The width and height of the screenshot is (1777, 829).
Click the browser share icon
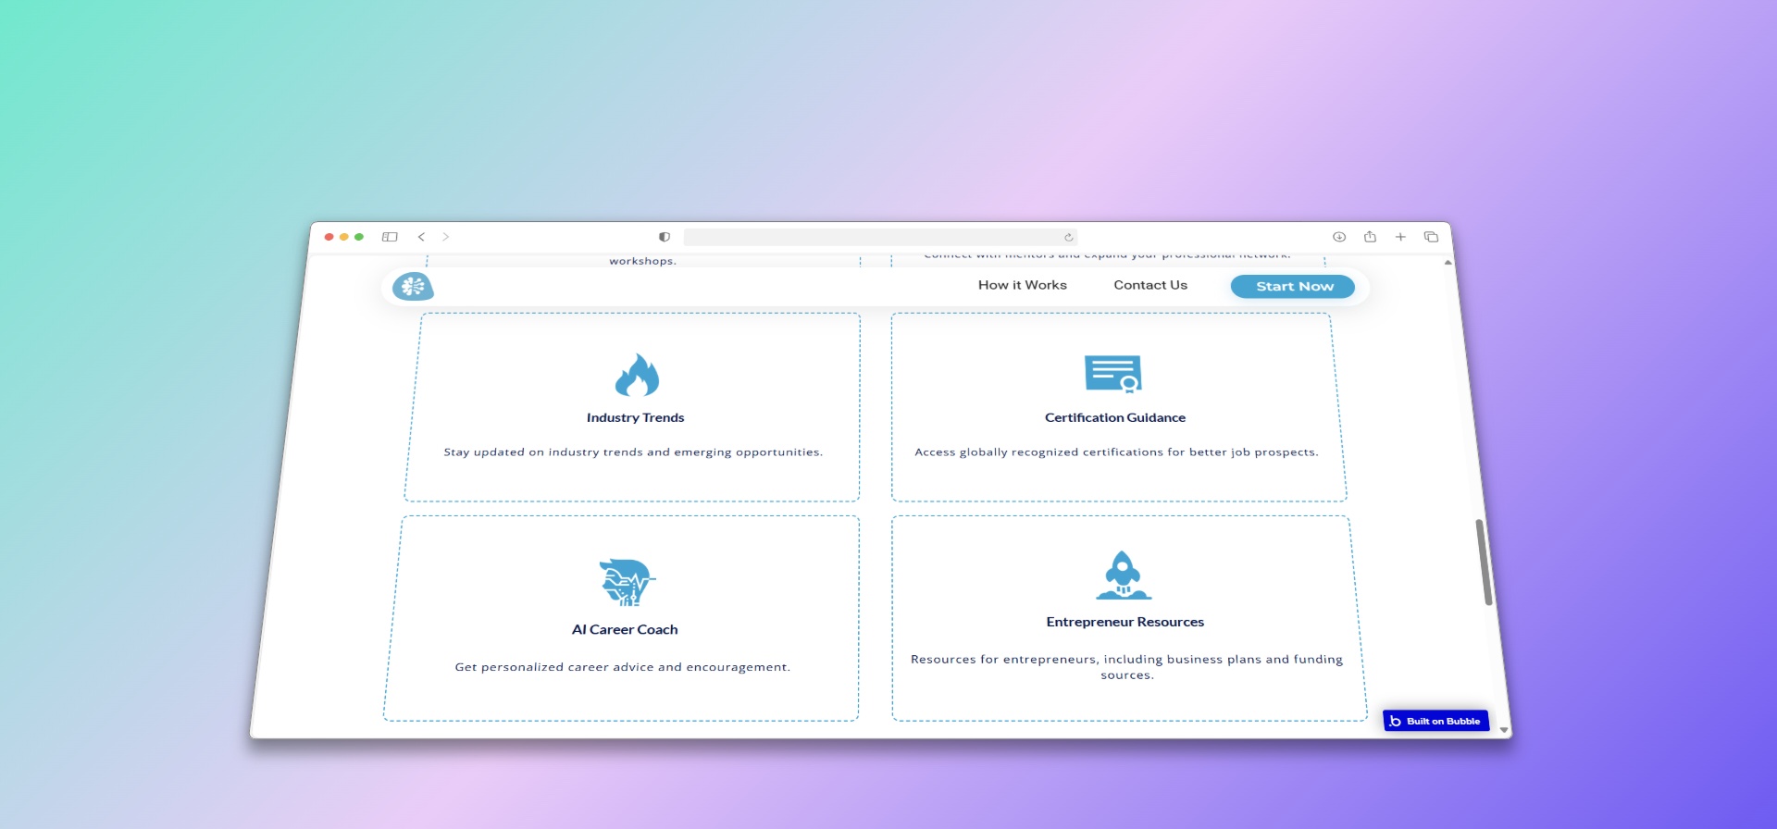pyautogui.click(x=1370, y=237)
